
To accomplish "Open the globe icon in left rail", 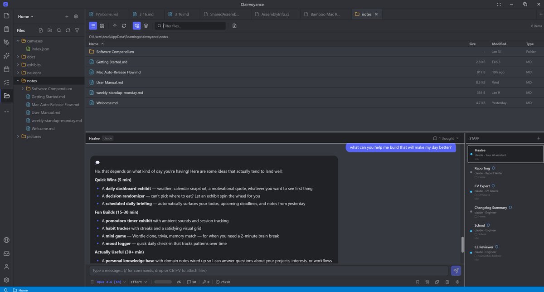I will pyautogui.click(x=6, y=240).
